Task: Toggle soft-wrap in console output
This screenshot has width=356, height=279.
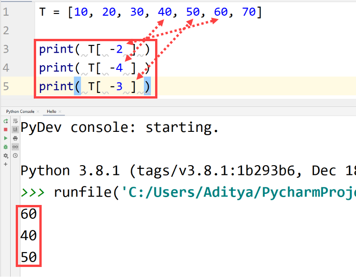Action: click(x=15, y=121)
